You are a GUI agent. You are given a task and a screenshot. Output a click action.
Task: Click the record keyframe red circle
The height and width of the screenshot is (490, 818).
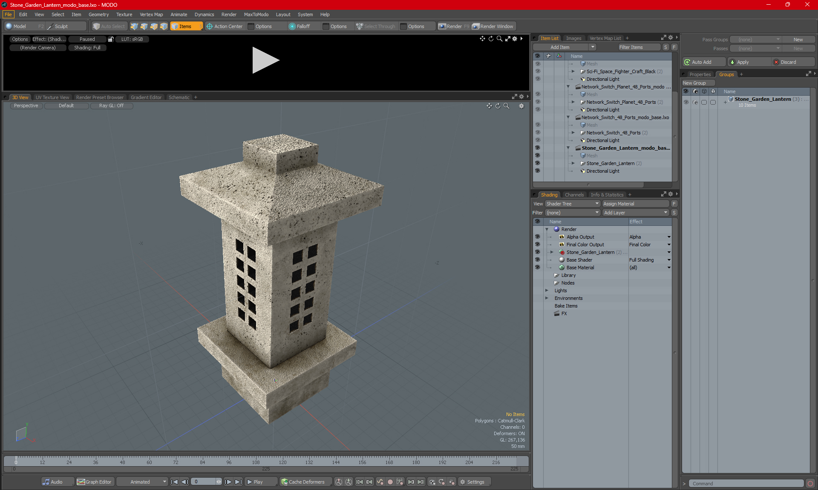click(390, 482)
